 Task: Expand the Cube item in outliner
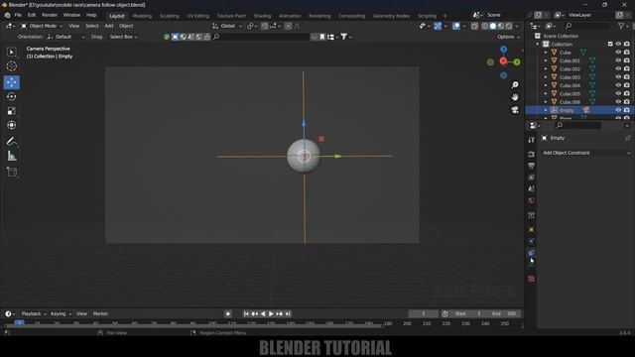click(x=546, y=53)
